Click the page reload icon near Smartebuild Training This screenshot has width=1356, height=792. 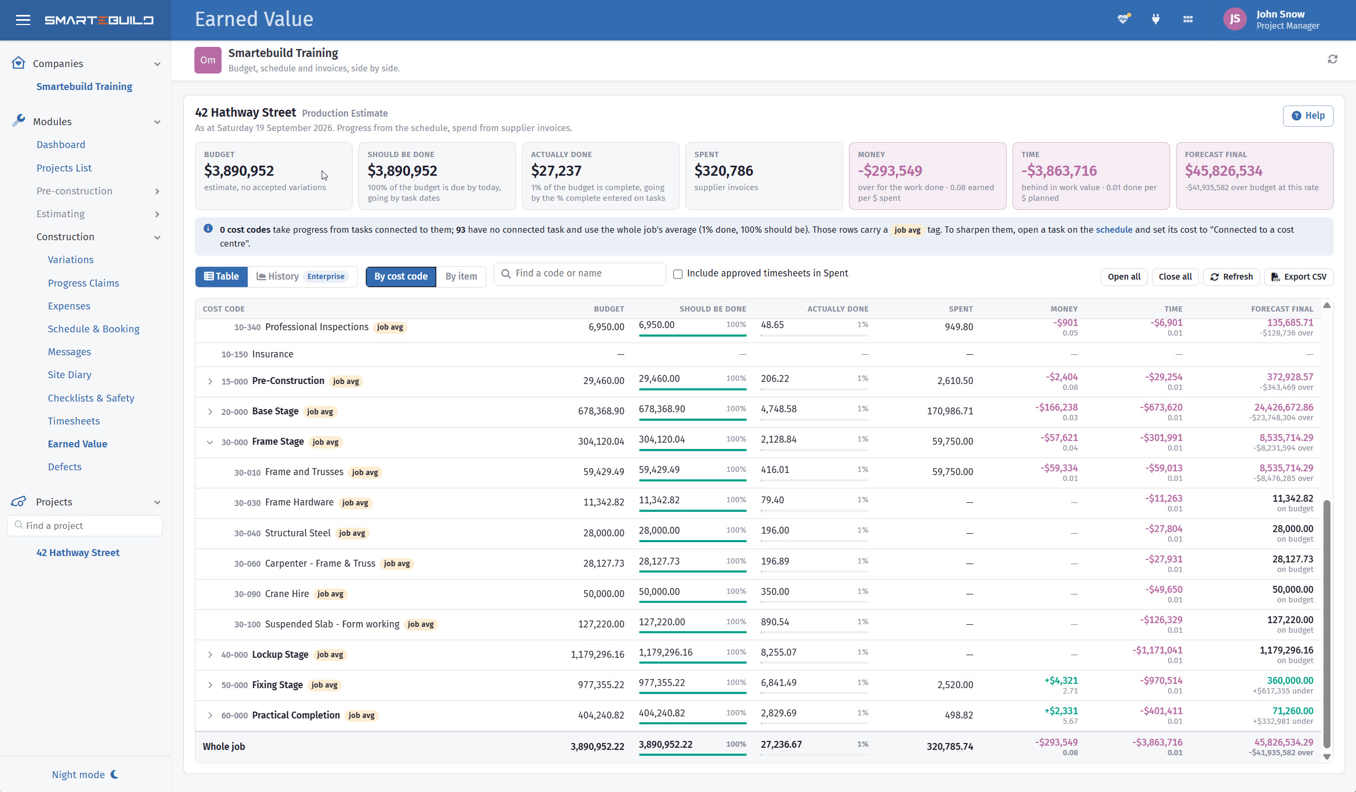pyautogui.click(x=1333, y=59)
